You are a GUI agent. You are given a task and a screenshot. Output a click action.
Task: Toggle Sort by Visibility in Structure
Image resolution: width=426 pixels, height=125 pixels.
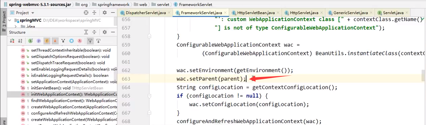pyautogui.click(x=12, y=41)
